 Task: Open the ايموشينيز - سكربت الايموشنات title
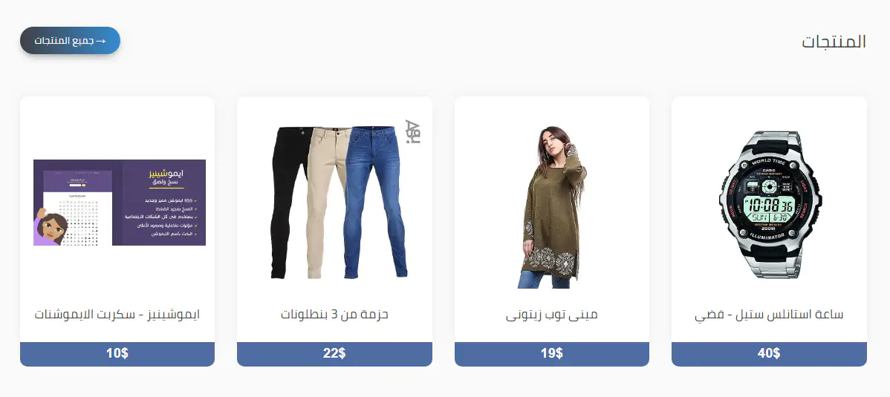pyautogui.click(x=117, y=314)
